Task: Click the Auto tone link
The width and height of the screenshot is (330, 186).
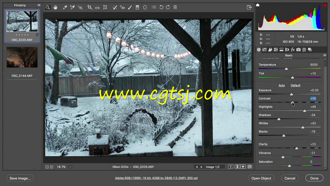Action: point(282,86)
